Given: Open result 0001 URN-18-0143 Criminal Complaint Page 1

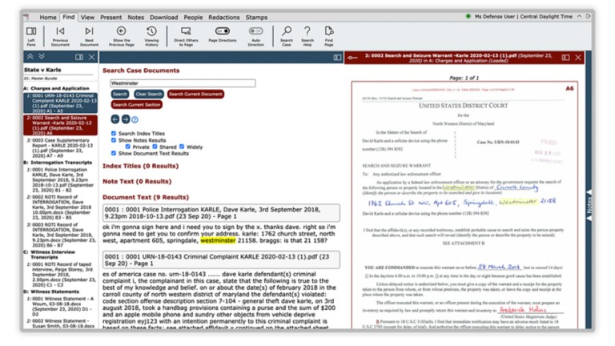Looking at the screenshot, I should [x=221, y=260].
